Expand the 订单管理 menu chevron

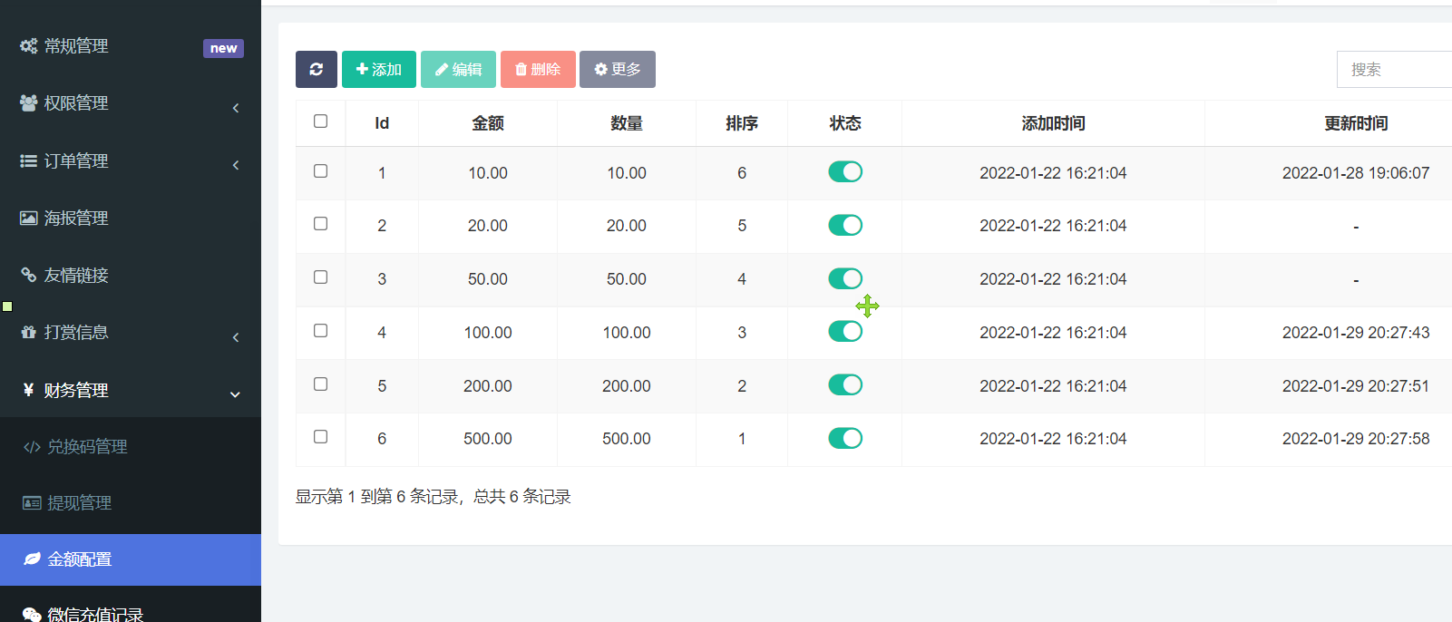click(236, 165)
